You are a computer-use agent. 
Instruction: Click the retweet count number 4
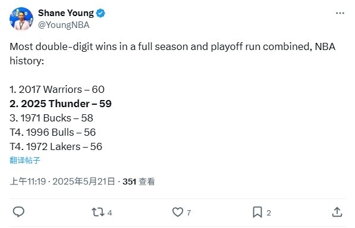(109, 213)
